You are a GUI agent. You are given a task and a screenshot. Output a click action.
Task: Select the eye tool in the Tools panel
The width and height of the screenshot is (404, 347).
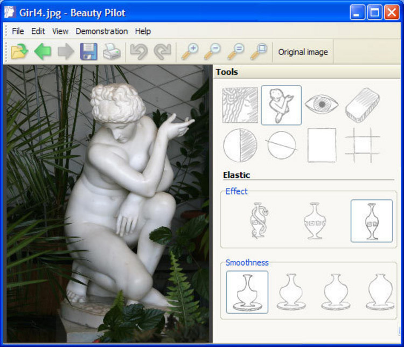(x=322, y=105)
